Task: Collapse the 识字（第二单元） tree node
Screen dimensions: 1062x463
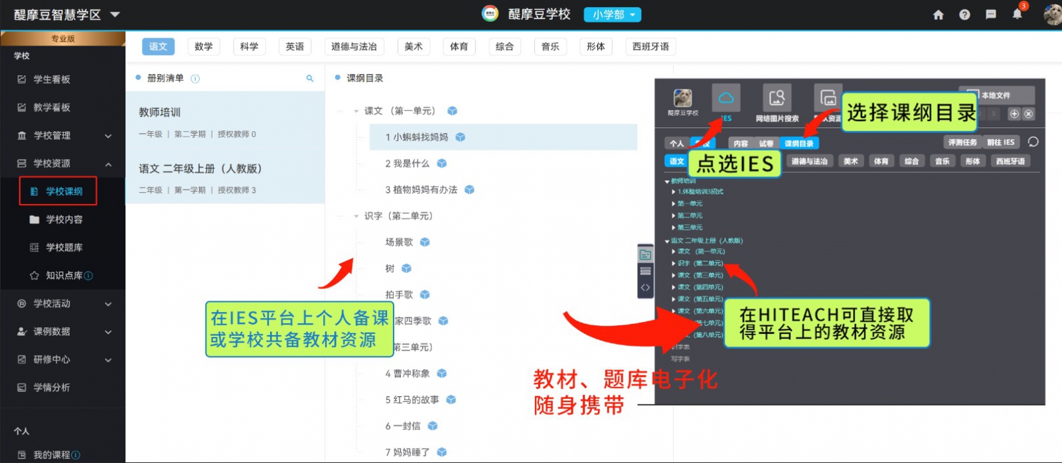Action: (356, 216)
